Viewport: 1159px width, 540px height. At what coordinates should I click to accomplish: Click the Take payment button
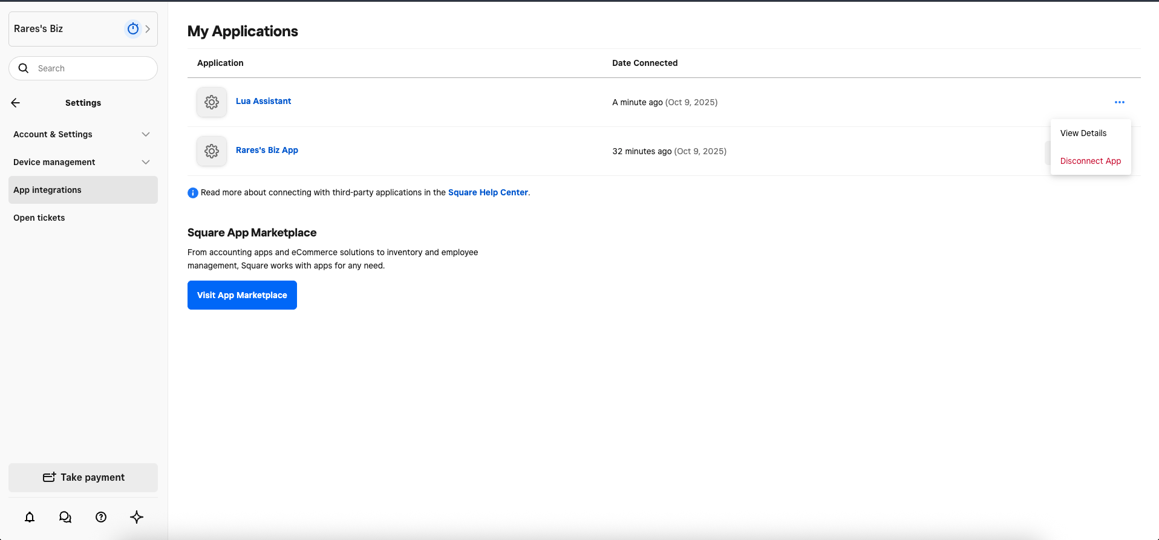click(83, 478)
